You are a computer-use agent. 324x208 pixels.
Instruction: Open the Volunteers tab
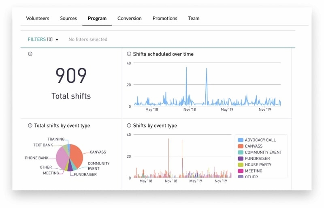38,18
